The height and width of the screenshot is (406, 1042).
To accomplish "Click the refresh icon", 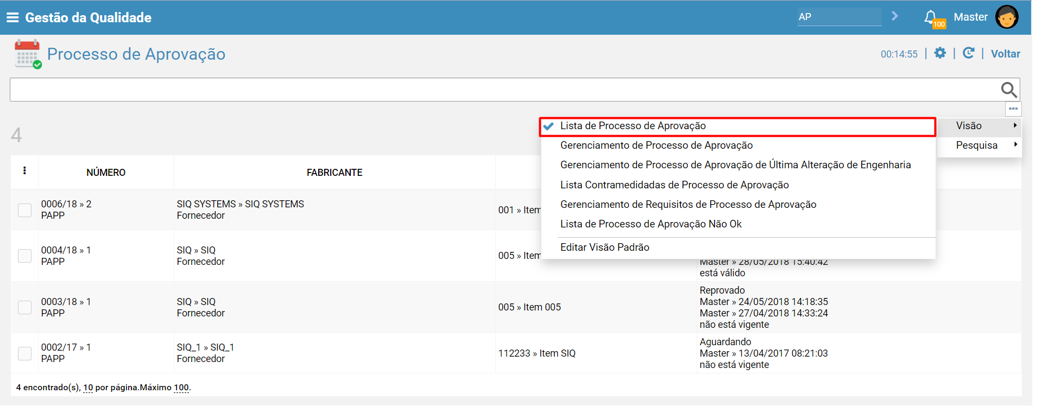I will pos(968,53).
